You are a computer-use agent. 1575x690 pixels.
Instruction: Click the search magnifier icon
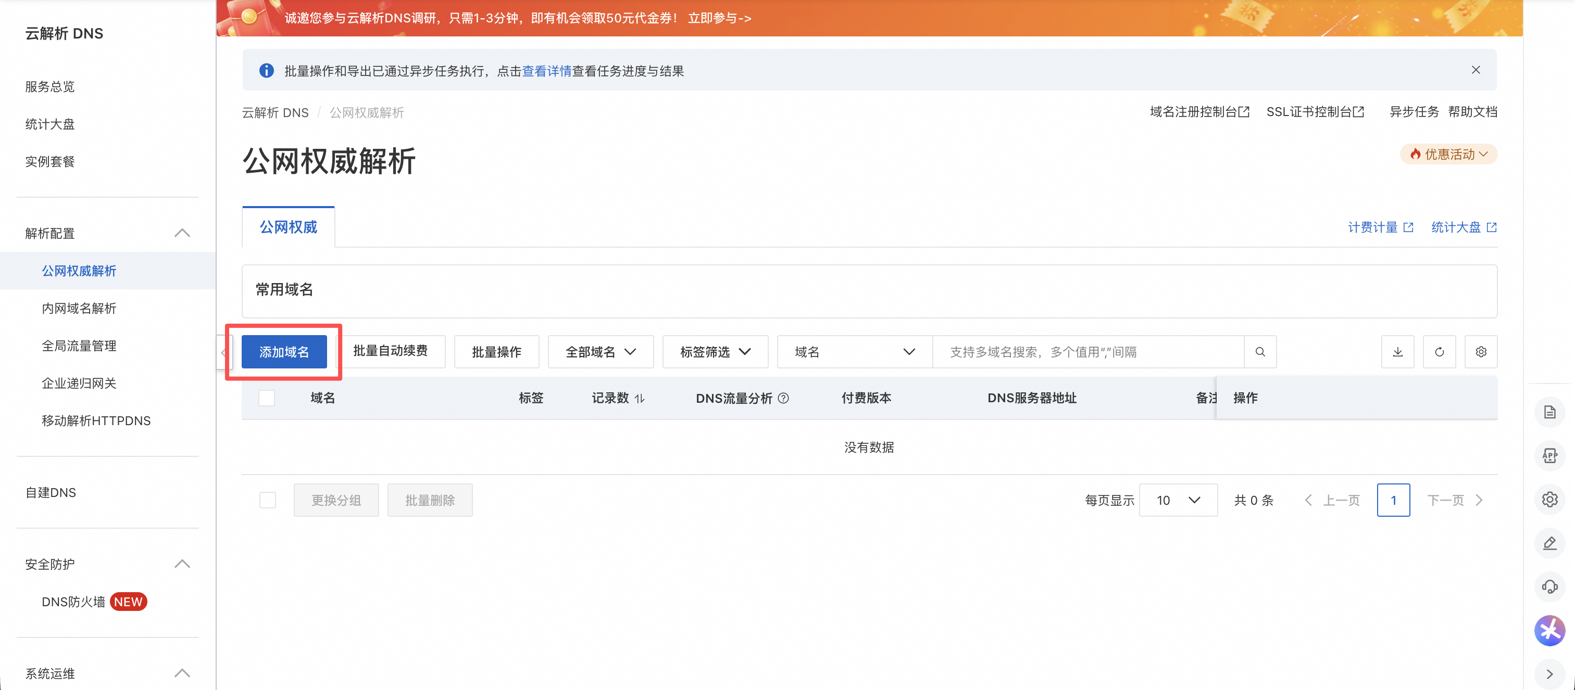(1260, 352)
